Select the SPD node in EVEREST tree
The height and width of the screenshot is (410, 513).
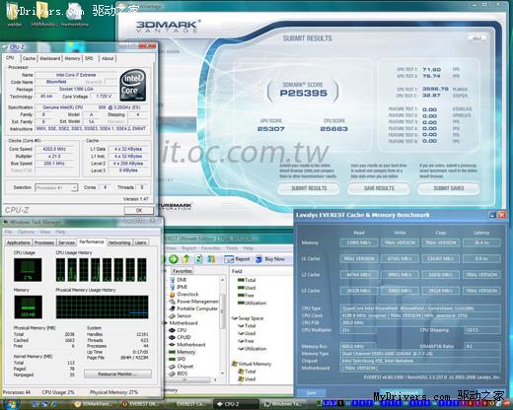182,359
